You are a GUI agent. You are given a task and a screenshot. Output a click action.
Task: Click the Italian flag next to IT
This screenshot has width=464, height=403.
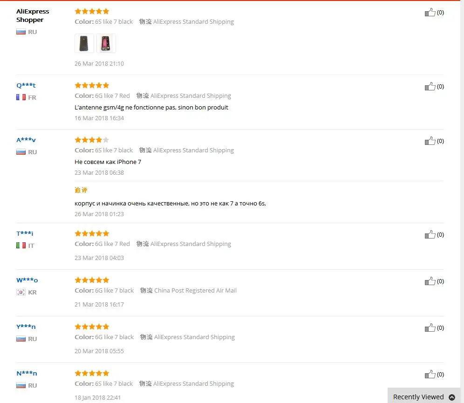point(20,246)
